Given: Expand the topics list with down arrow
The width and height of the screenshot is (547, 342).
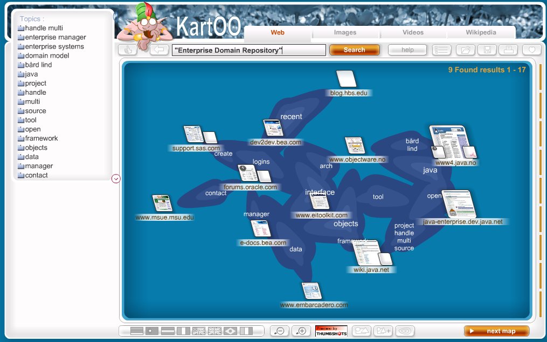Looking at the screenshot, I should 116,179.
